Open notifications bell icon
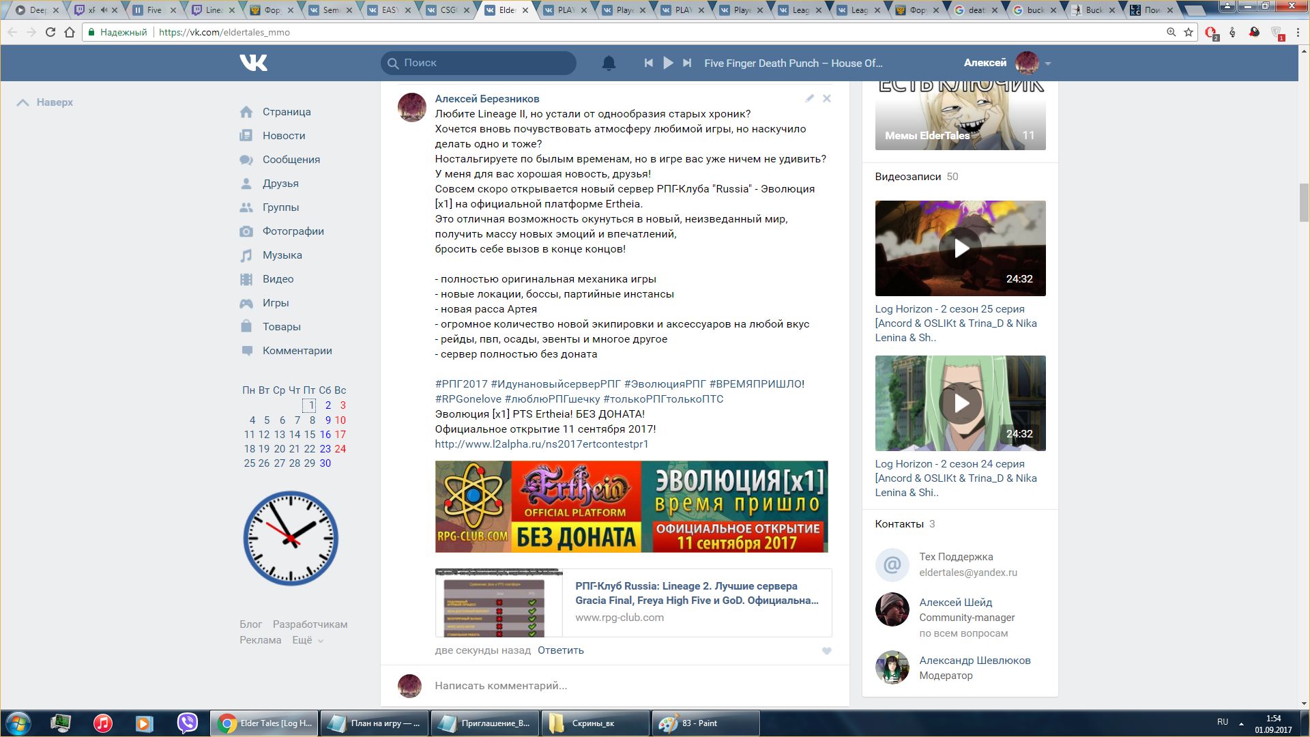1310x737 pixels. pos(609,63)
